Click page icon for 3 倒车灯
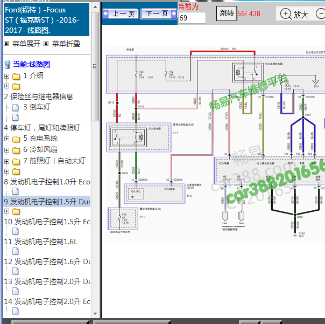This screenshot has width=325, height=324. coord(16,107)
